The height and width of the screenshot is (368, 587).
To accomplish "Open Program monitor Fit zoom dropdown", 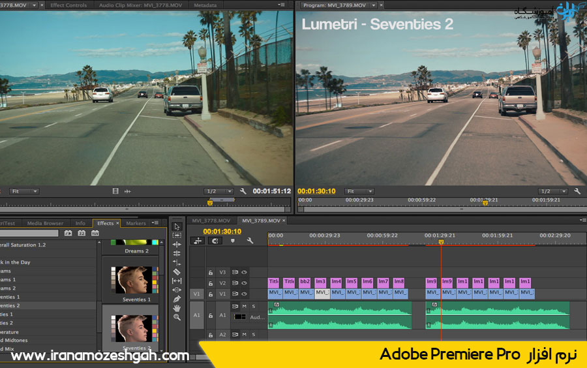I will [359, 191].
